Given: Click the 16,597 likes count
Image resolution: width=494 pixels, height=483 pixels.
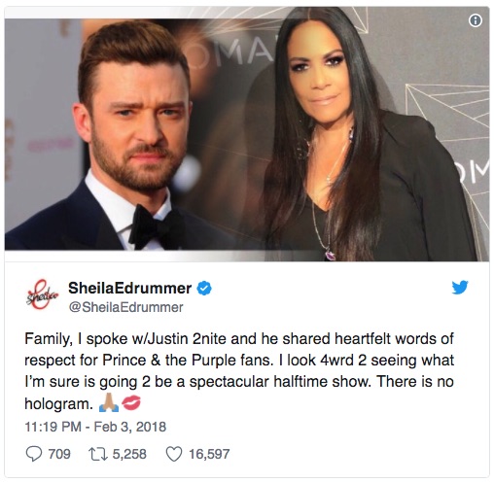Looking at the screenshot, I should 209,454.
